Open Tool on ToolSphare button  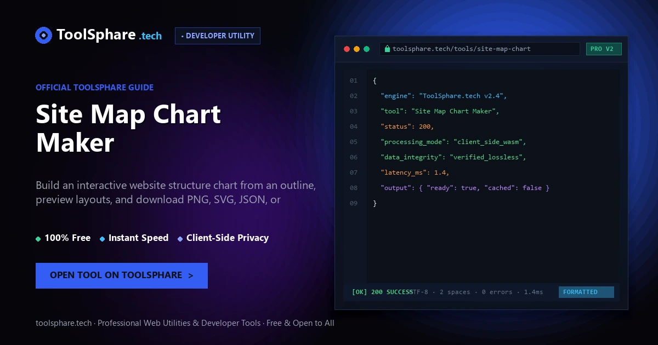pyautogui.click(x=122, y=275)
